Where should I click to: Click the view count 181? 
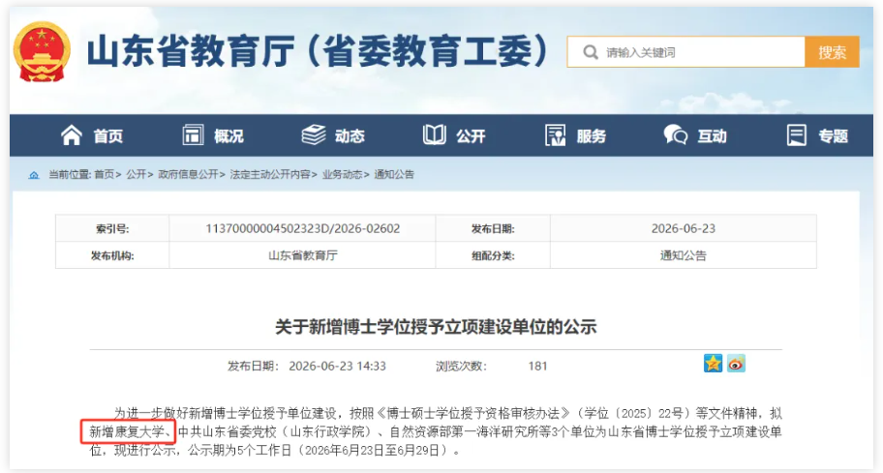point(537,367)
